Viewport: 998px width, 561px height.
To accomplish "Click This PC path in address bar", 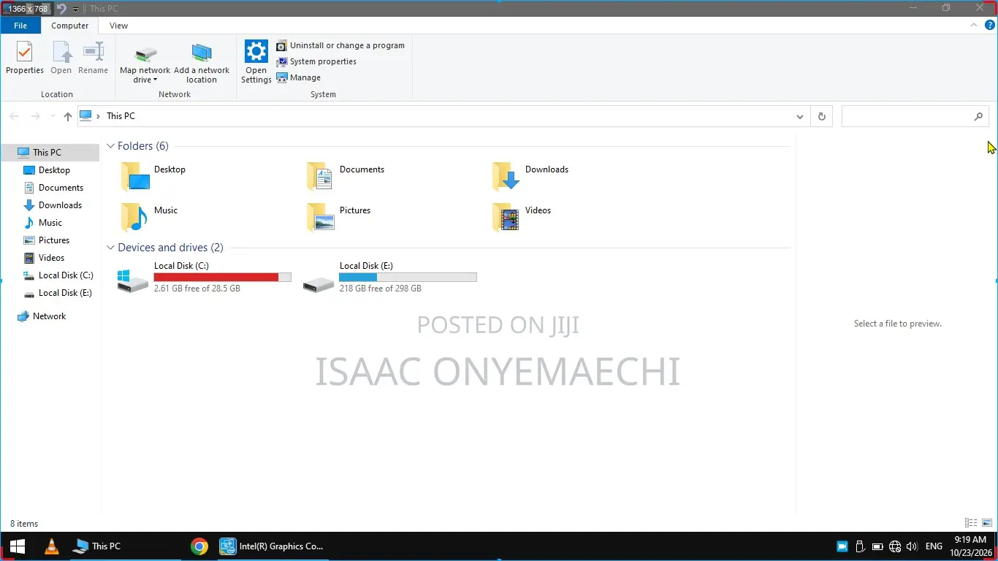I will [121, 116].
